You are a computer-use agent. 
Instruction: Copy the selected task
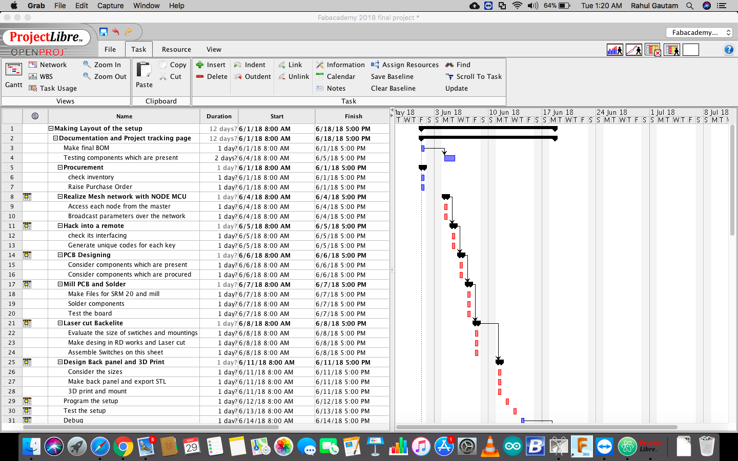(173, 65)
